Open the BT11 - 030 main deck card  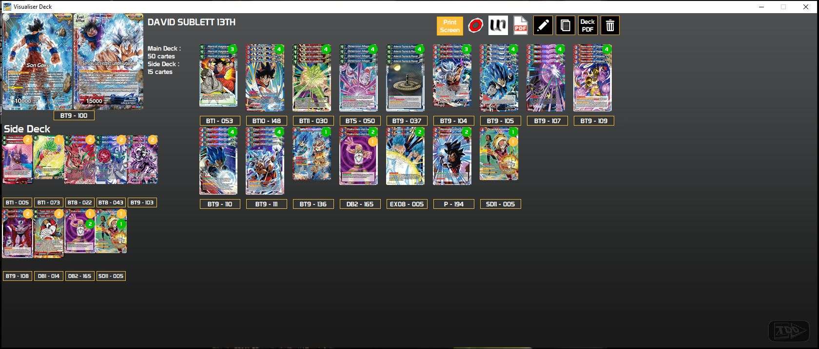312,78
